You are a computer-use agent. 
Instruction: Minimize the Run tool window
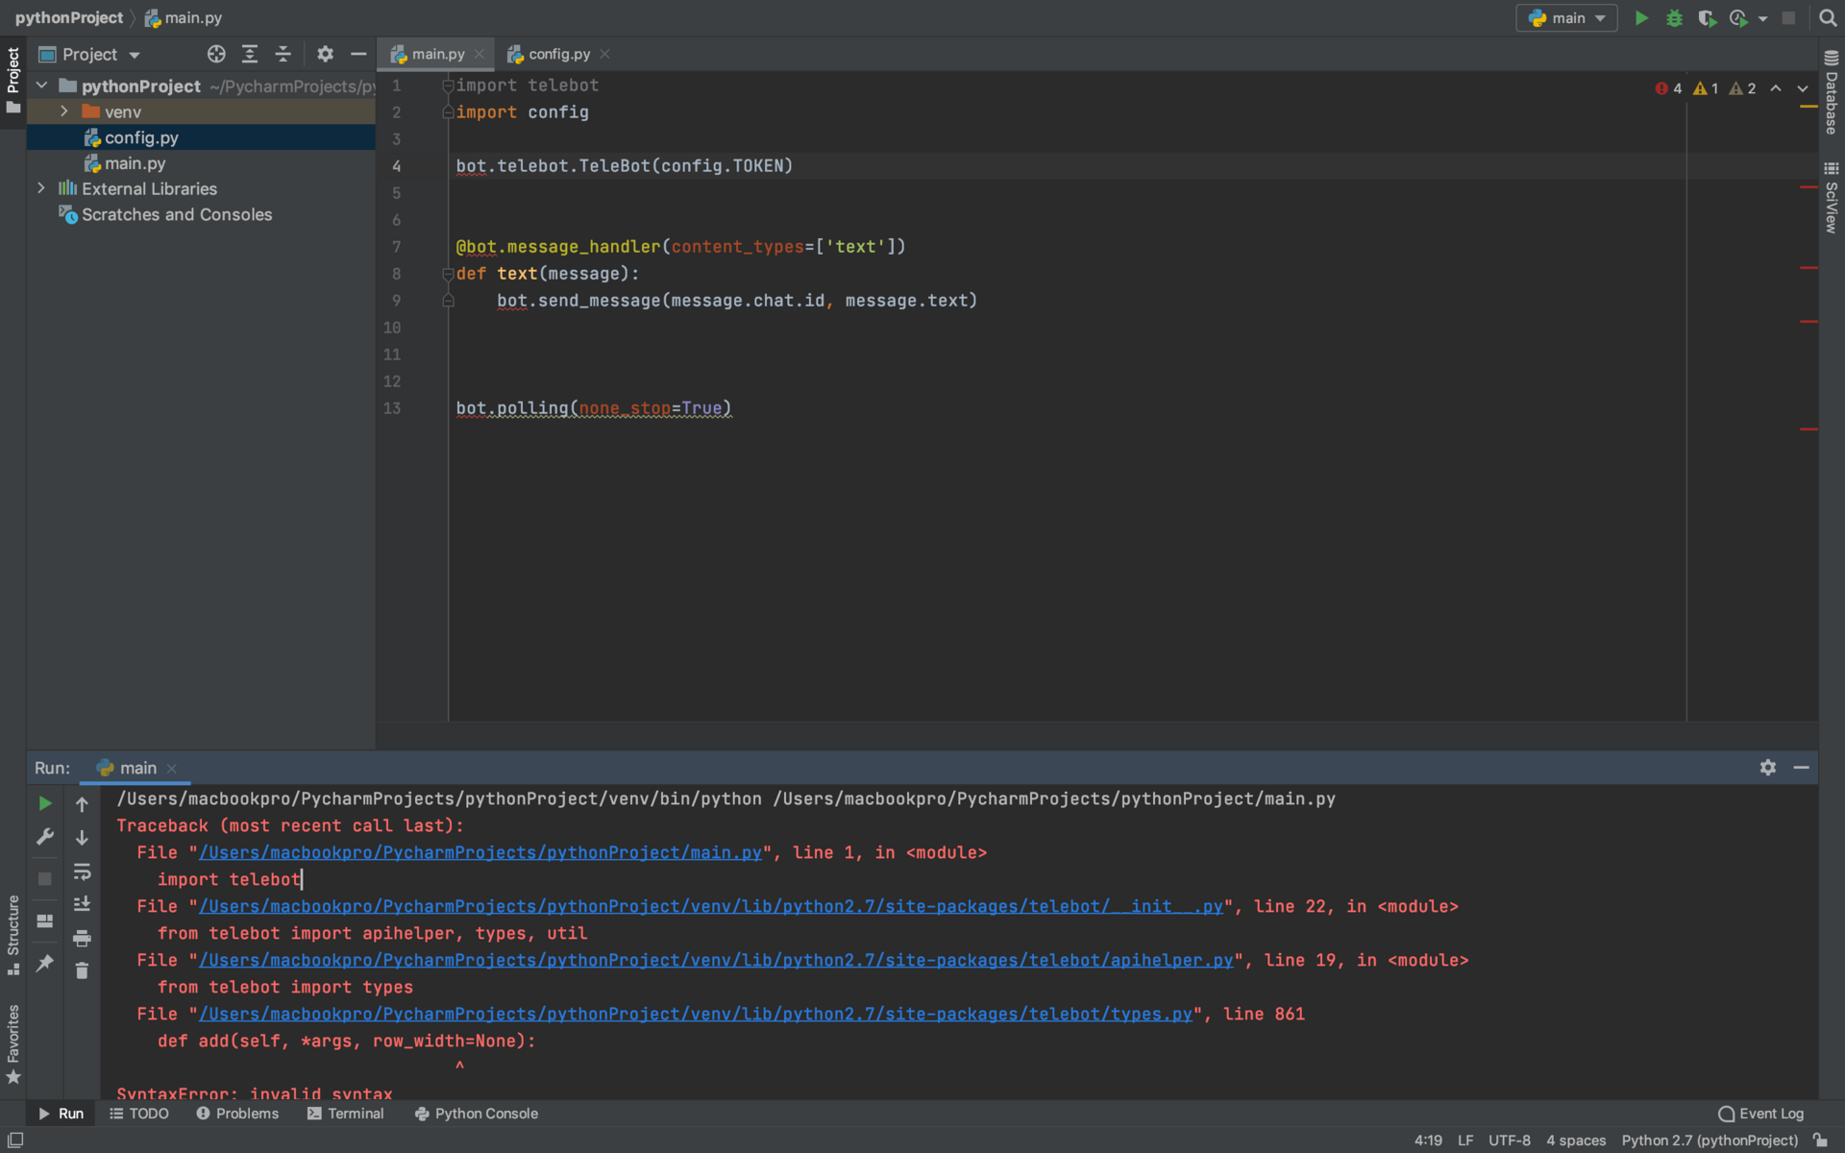(x=1802, y=768)
